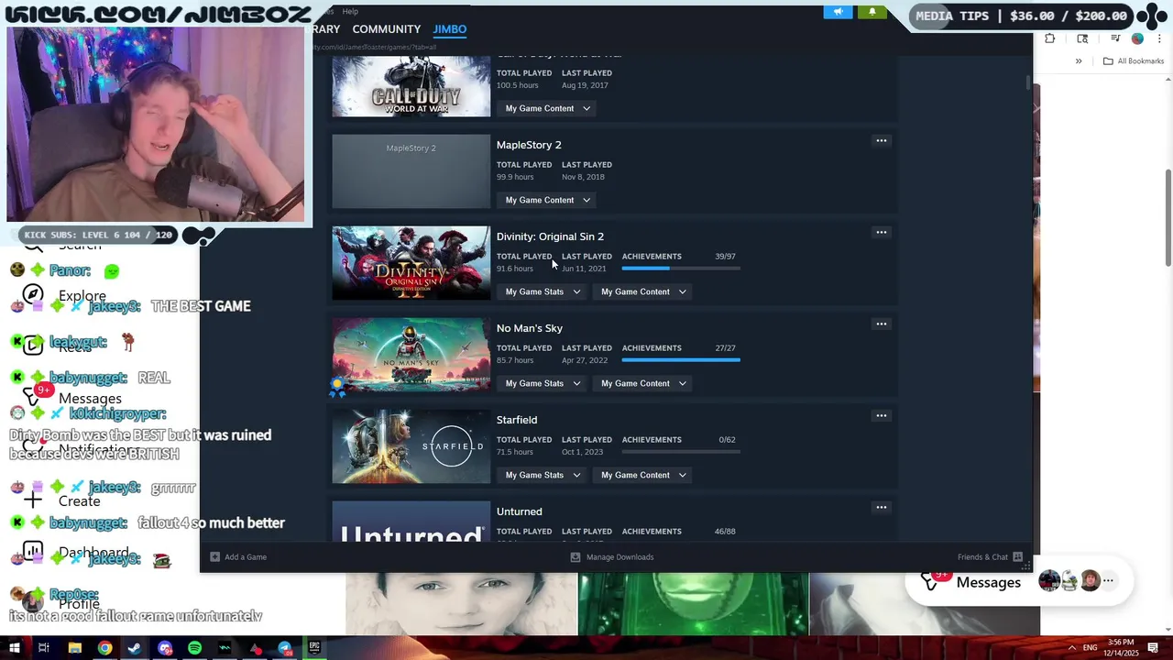This screenshot has width=1173, height=660.
Task: Open the MapleStory 2 title link
Action: (529, 145)
